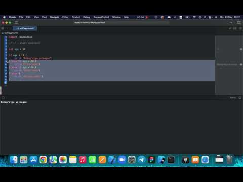Open Photos from the Dock
The height and width of the screenshot is (182, 243).
[63, 160]
